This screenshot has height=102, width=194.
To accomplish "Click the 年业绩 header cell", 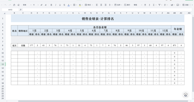I will click(x=178, y=29).
